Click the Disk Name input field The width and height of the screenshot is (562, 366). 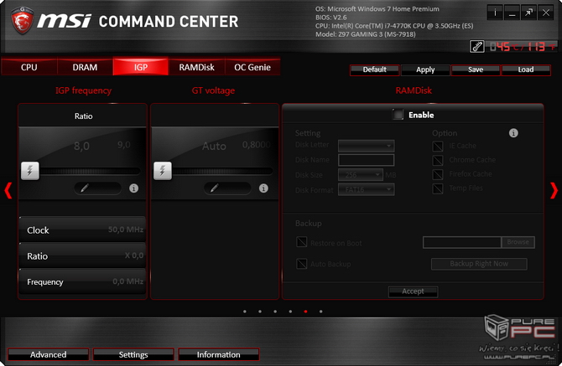(x=367, y=160)
